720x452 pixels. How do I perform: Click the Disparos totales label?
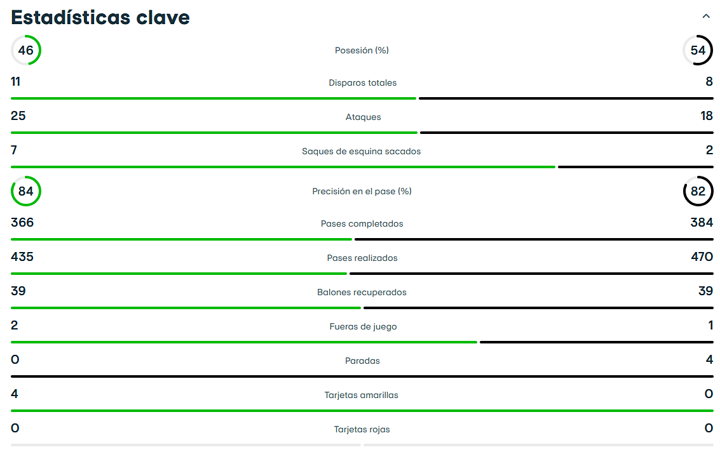(x=362, y=83)
